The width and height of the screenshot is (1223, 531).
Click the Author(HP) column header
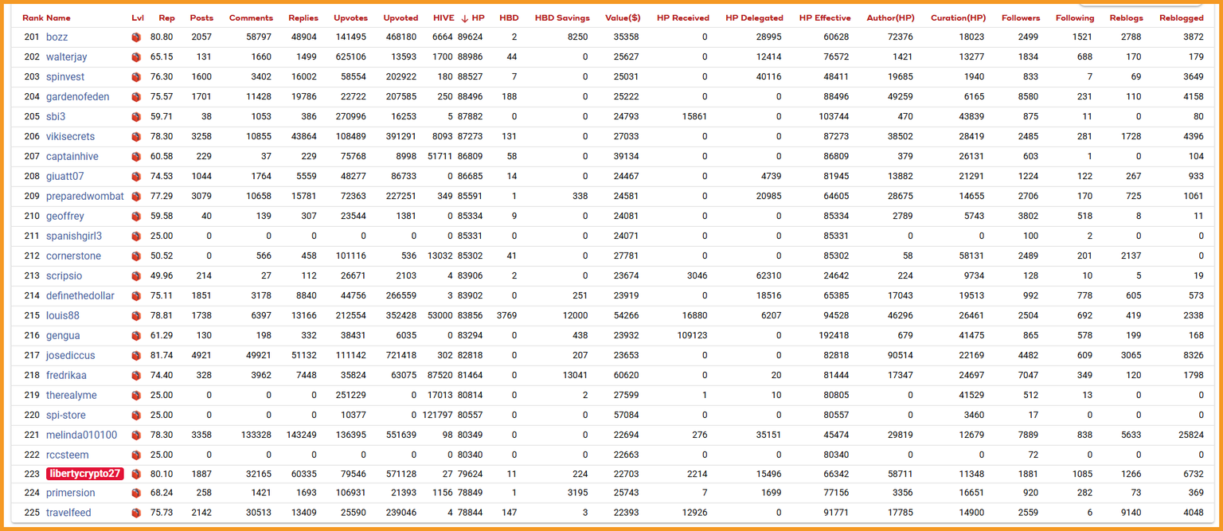point(890,18)
